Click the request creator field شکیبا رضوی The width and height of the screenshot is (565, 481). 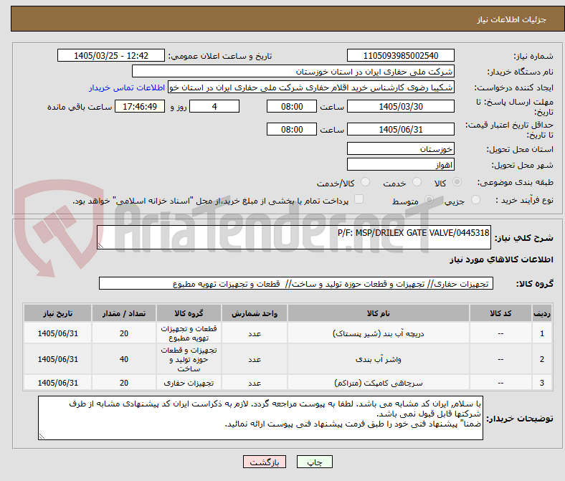point(310,87)
